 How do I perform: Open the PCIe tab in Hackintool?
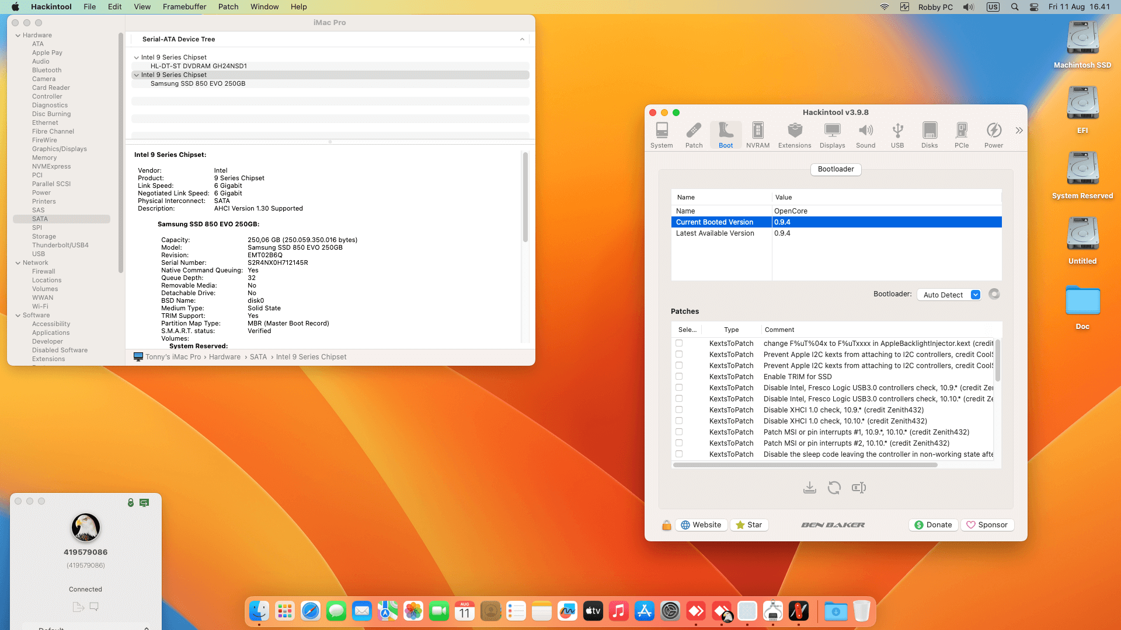tap(962, 135)
